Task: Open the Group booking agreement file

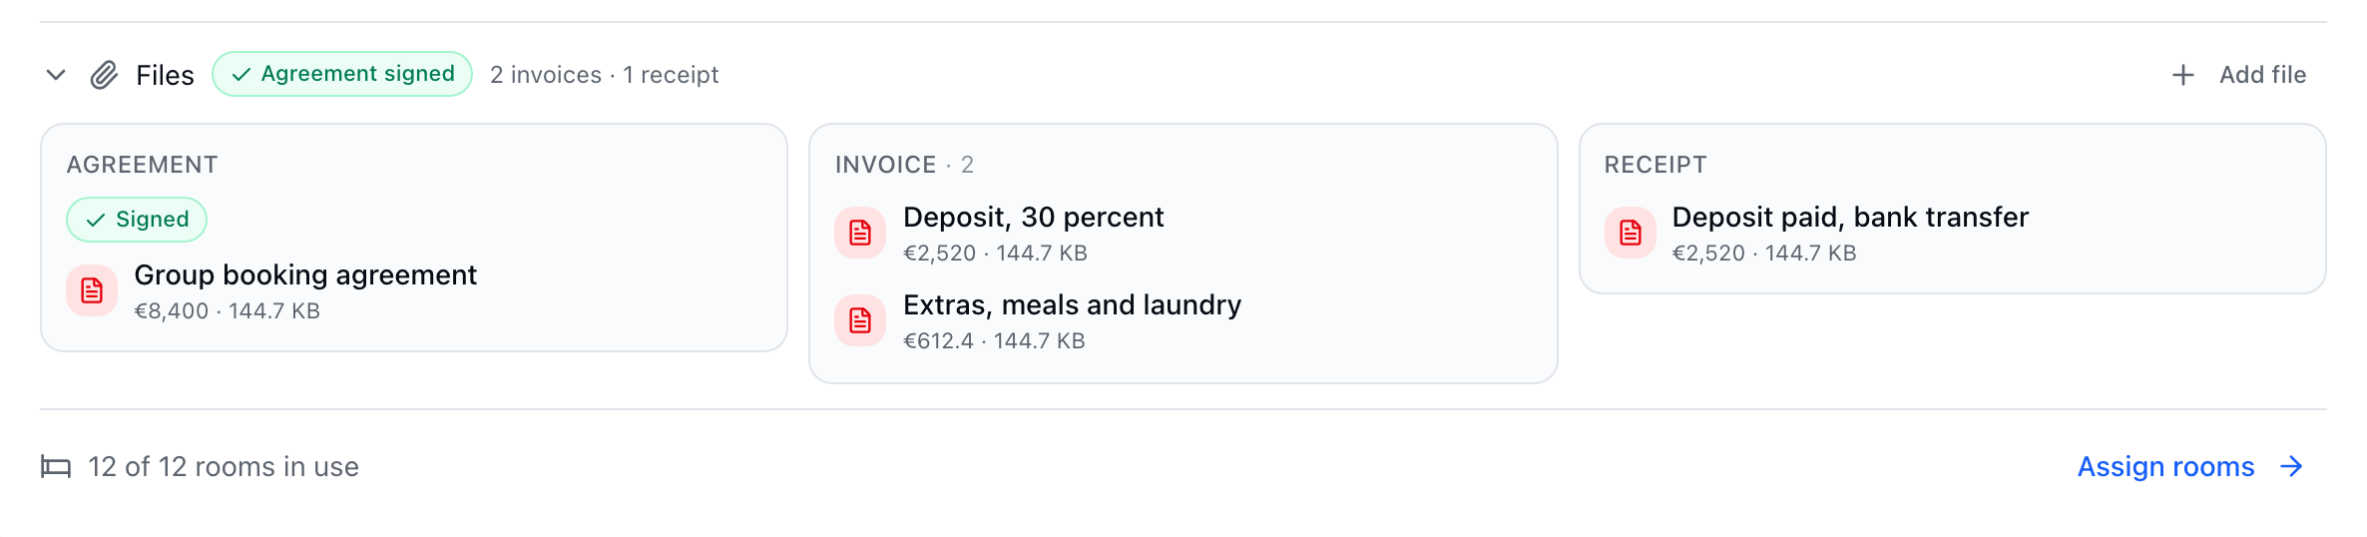Action: click(305, 274)
